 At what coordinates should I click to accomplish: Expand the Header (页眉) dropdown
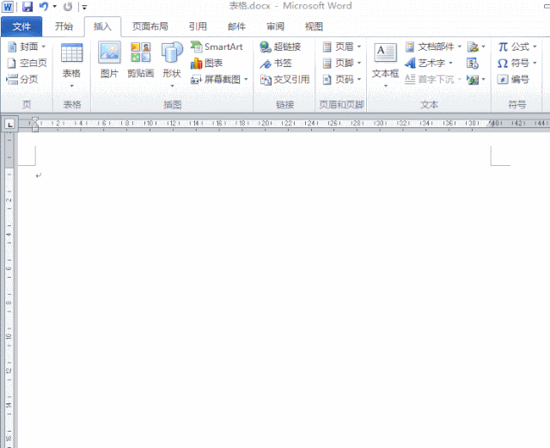point(359,46)
